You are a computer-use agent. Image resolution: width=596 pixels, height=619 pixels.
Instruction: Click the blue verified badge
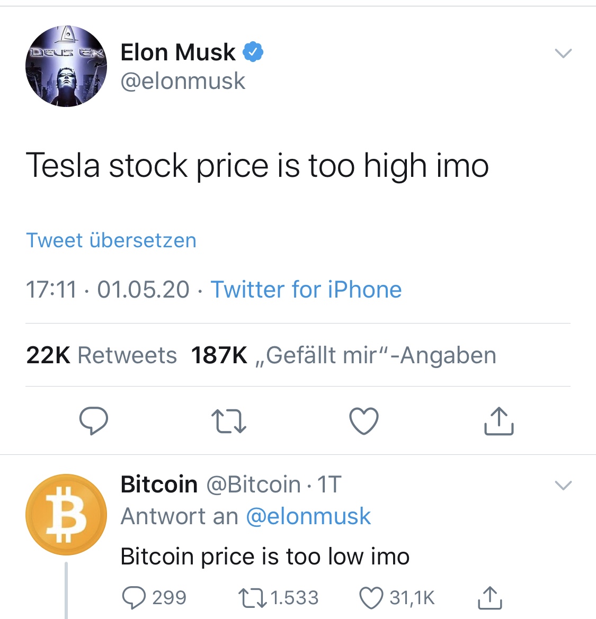[x=253, y=52]
